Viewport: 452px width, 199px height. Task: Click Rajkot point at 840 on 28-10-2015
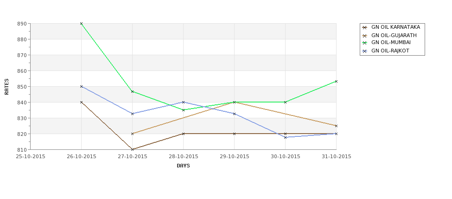click(x=183, y=102)
